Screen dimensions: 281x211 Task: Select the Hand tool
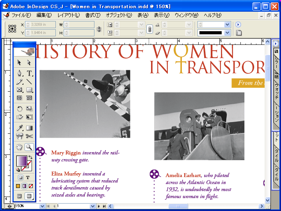[19, 147]
